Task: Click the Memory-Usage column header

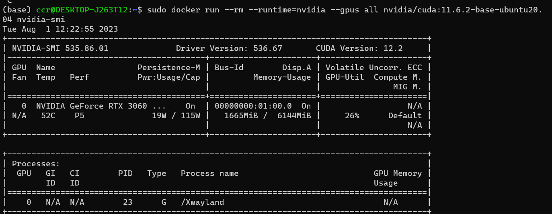Action: click(x=282, y=77)
